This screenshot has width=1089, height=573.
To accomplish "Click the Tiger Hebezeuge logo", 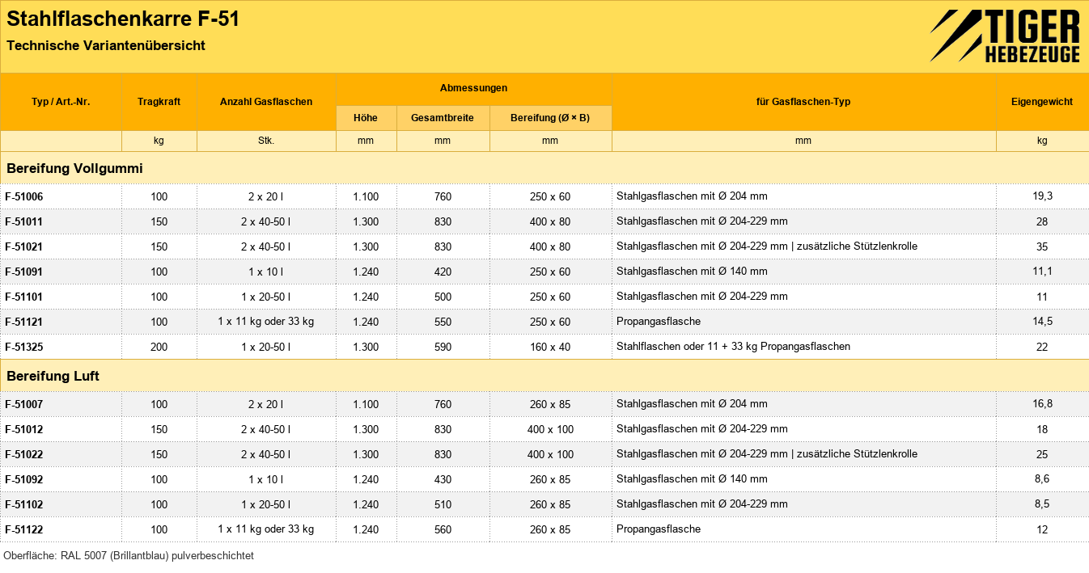I will pos(1005,36).
